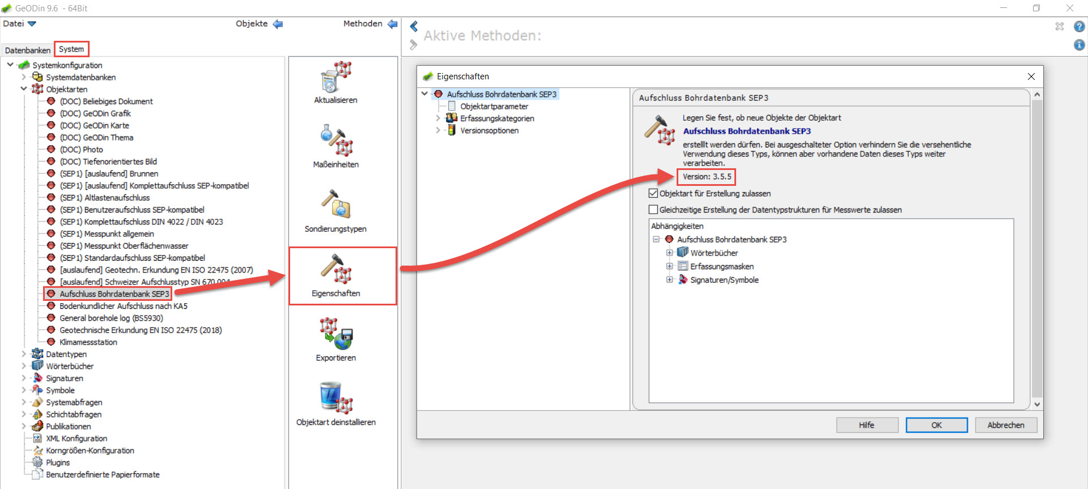Select Benutzerdefinierte Papierformate item
This screenshot has width=1088, height=489.
[x=103, y=474]
